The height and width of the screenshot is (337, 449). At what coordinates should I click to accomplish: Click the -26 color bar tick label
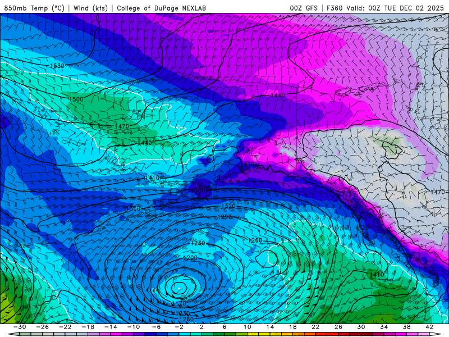click(43, 327)
